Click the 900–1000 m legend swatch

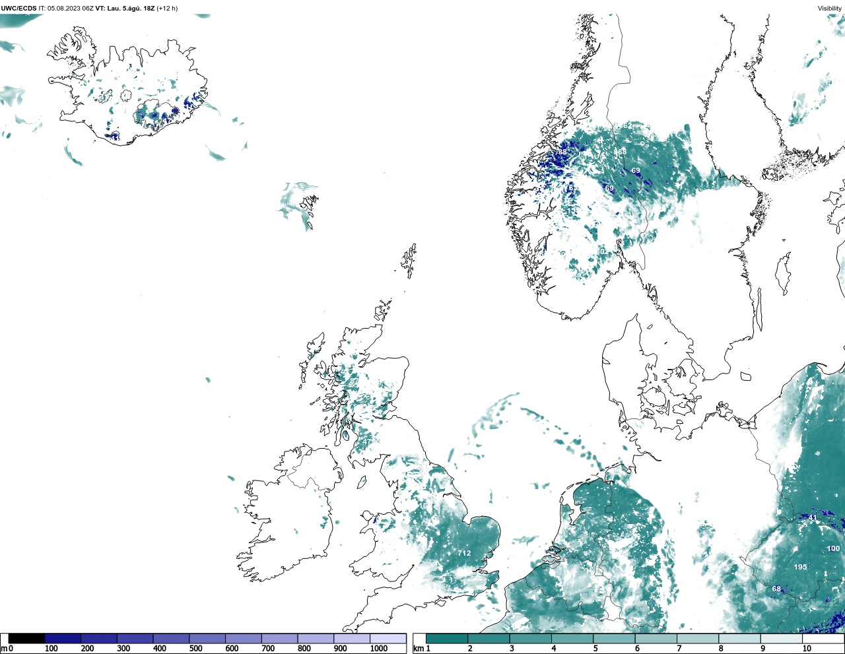click(352, 638)
